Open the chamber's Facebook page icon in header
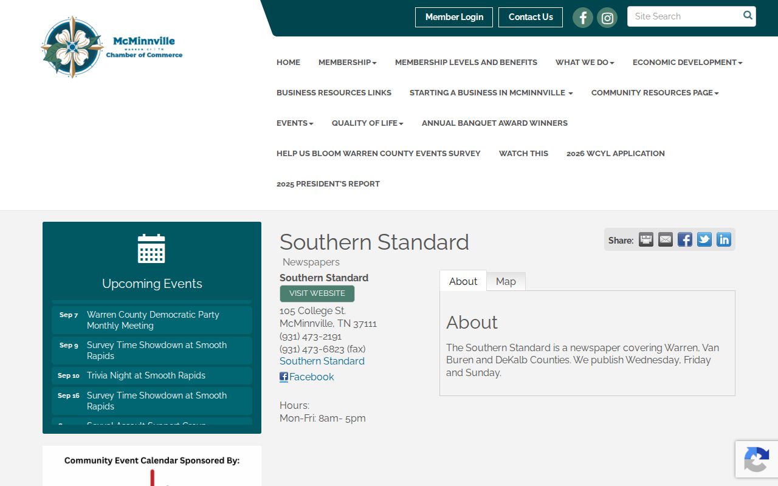The width and height of the screenshot is (778, 486). (582, 18)
